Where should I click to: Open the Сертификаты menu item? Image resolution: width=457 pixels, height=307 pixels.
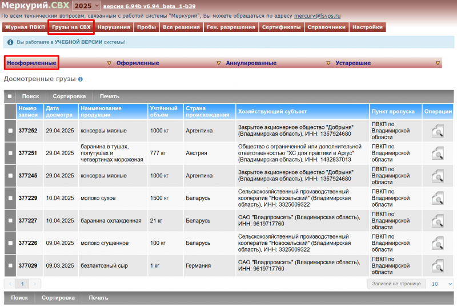[x=281, y=27]
